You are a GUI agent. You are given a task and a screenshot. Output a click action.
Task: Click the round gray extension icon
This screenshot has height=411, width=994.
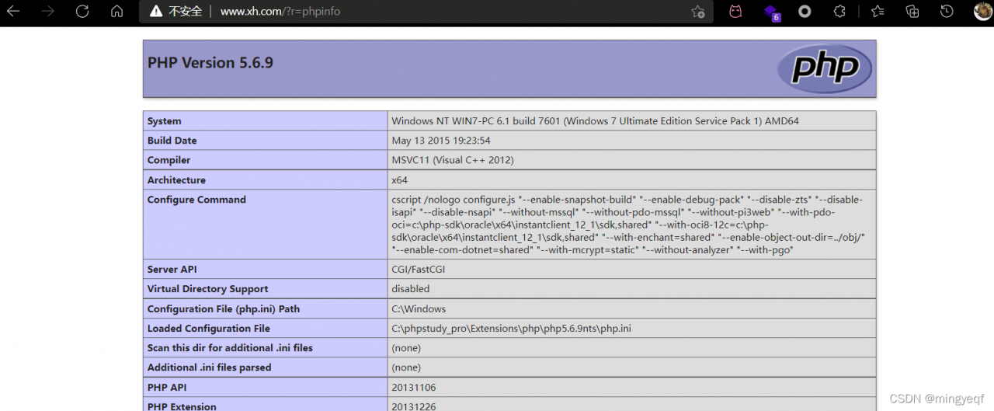point(805,12)
